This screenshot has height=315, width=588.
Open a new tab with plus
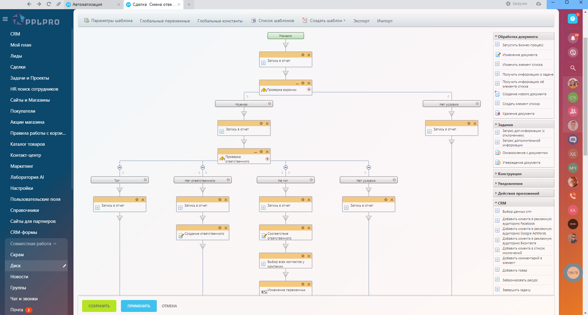[189, 4]
